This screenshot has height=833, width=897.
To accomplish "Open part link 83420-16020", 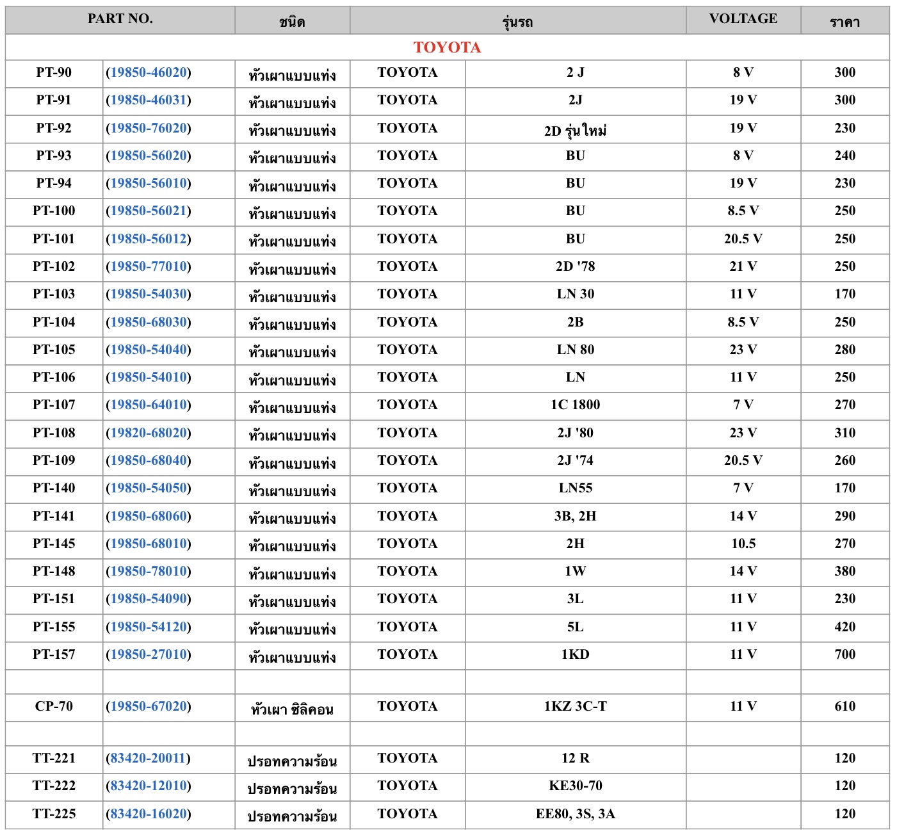I will (149, 814).
